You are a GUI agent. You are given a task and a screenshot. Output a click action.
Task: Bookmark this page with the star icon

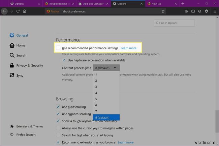[163, 11]
